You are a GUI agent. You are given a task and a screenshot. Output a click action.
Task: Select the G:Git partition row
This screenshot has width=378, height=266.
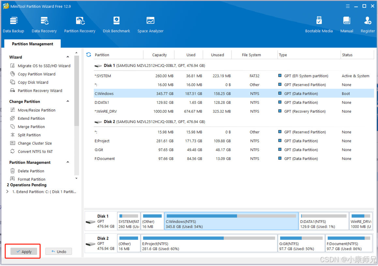(234, 150)
